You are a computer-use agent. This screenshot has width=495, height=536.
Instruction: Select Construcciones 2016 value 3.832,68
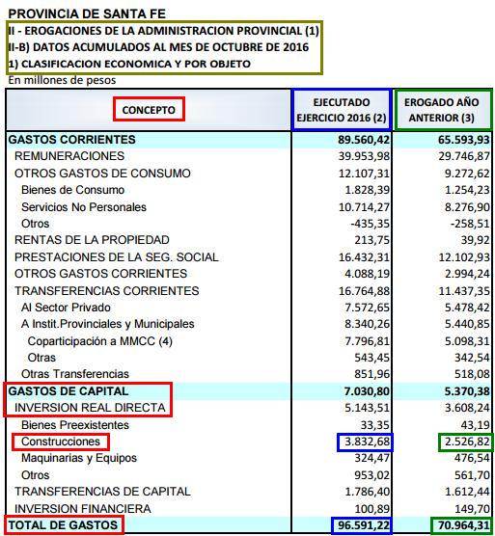coord(367,442)
